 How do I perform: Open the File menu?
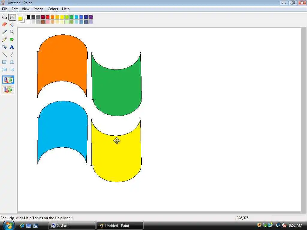5,9
